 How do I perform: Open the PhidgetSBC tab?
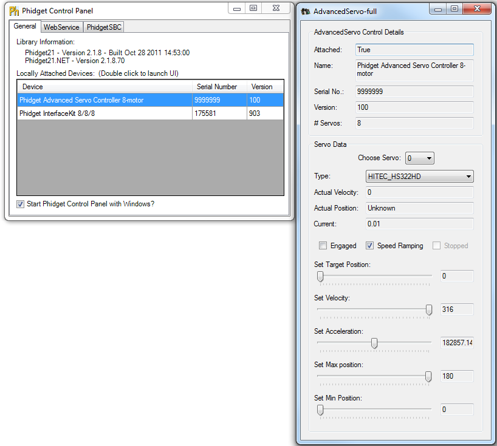104,27
